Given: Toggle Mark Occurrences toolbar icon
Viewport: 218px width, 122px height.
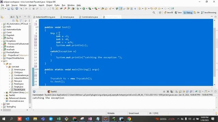Looking at the screenshot, I should click(121, 8).
